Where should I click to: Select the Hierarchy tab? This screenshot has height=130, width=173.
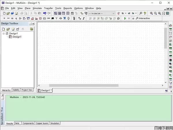click(6, 90)
